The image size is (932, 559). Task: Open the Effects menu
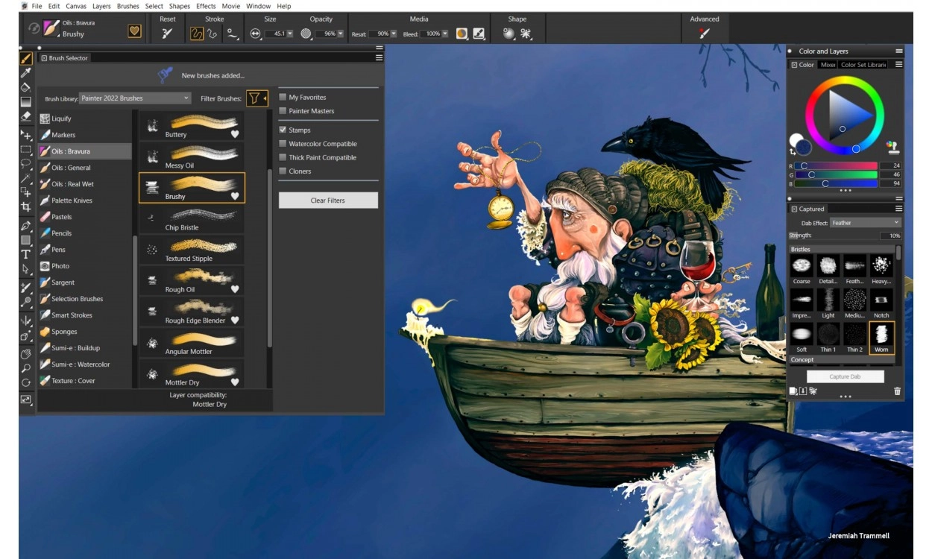click(x=206, y=6)
